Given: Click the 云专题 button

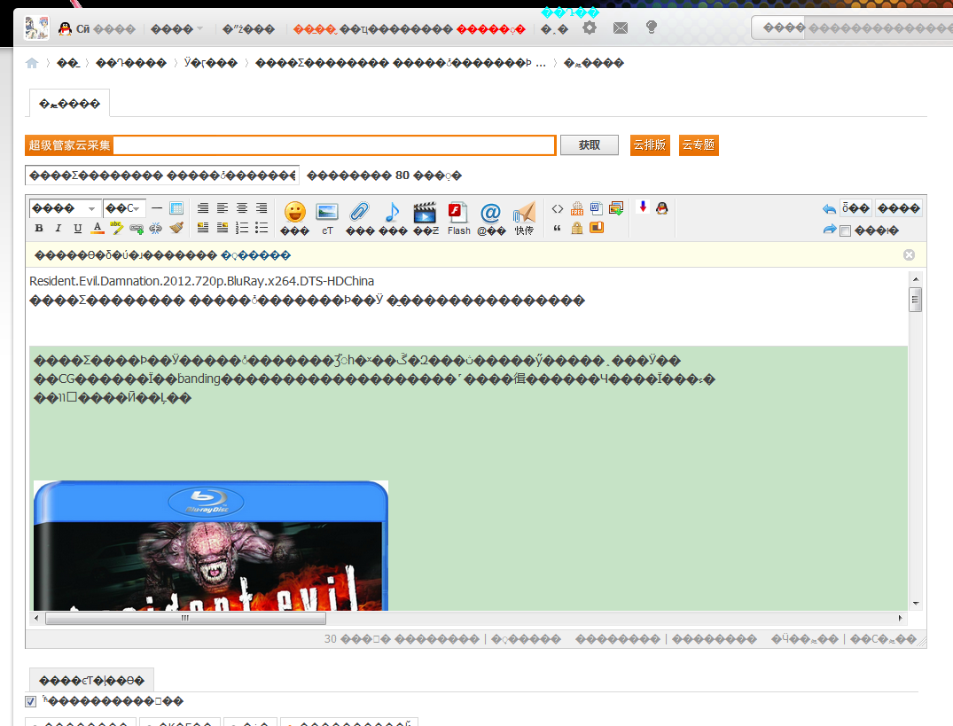Looking at the screenshot, I should pyautogui.click(x=699, y=145).
